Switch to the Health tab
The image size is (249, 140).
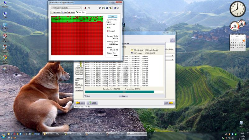coord(72,12)
